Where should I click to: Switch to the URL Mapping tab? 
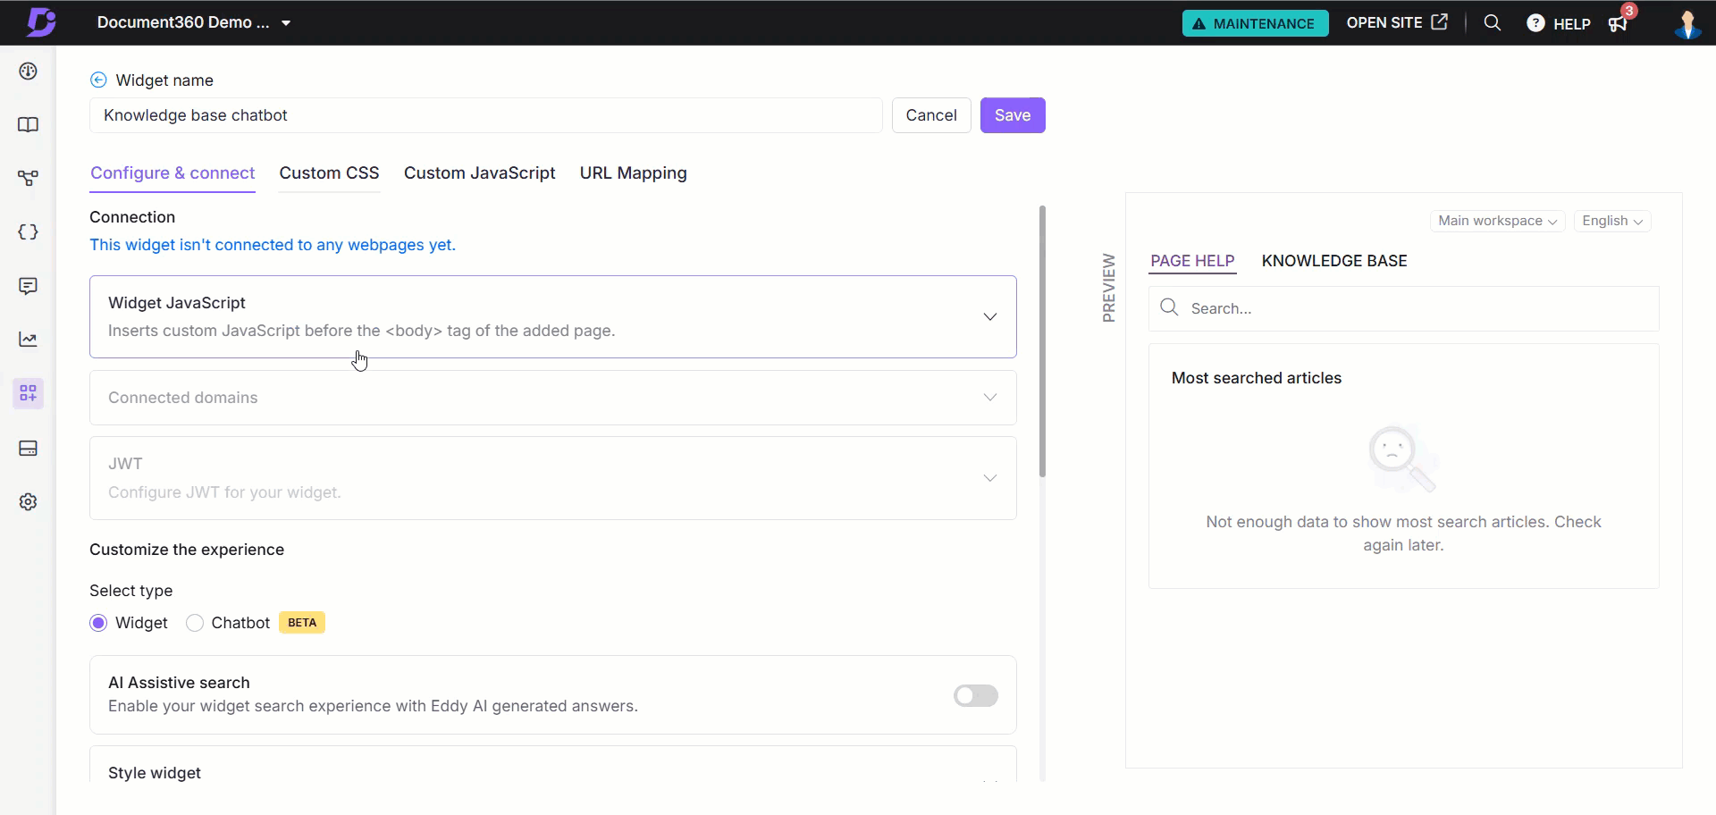click(633, 173)
